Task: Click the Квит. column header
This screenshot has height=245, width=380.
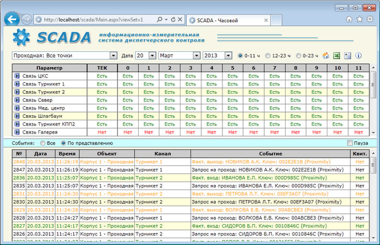Action: tap(360, 154)
